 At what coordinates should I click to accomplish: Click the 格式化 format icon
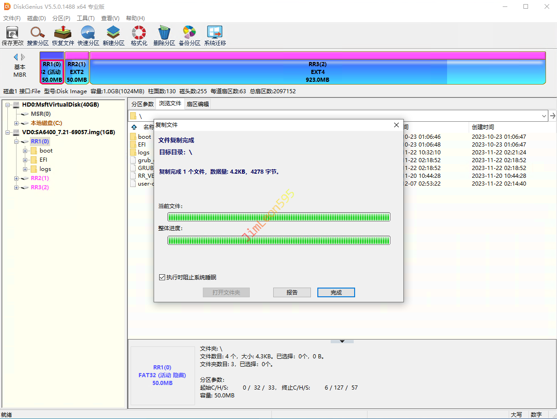[139, 35]
